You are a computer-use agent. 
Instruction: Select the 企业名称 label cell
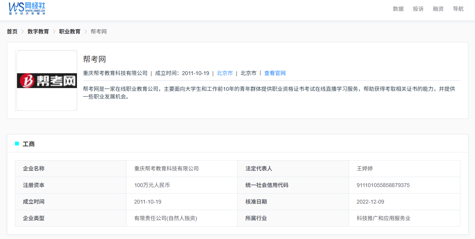tap(71, 169)
